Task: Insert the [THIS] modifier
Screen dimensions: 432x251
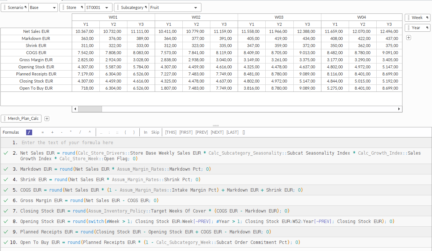Action: (x=171, y=132)
